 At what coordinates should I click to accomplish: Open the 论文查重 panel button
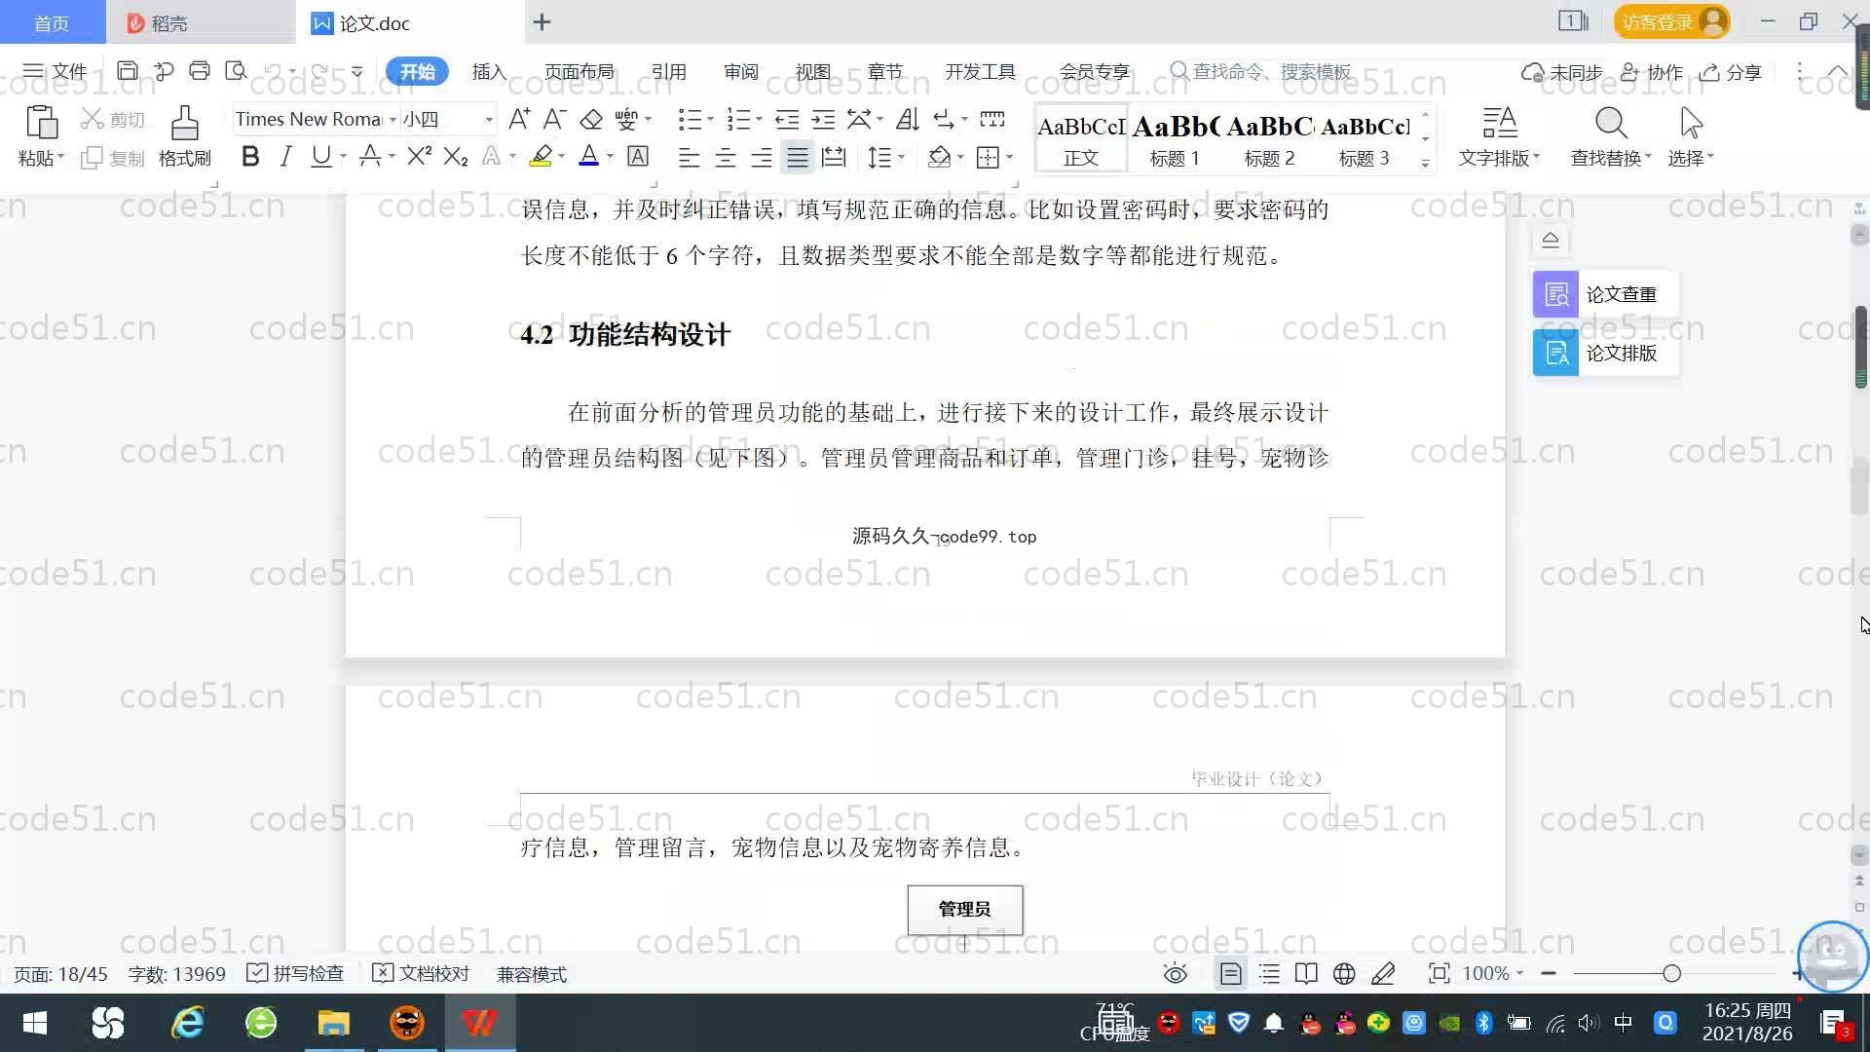point(1605,294)
